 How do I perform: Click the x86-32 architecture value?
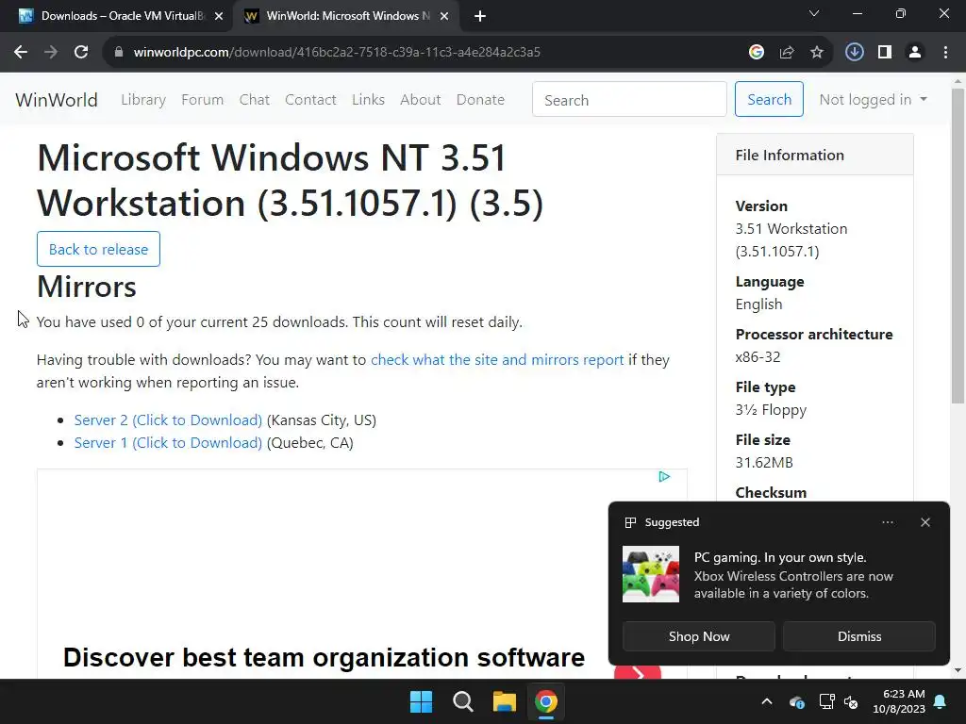pyautogui.click(x=758, y=357)
